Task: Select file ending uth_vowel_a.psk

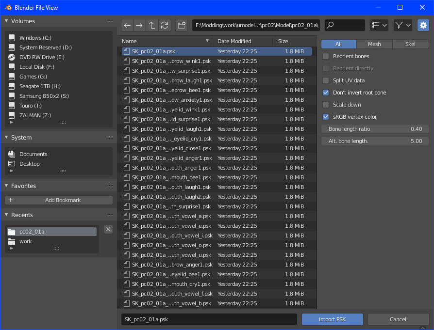Action: [x=217, y=216]
